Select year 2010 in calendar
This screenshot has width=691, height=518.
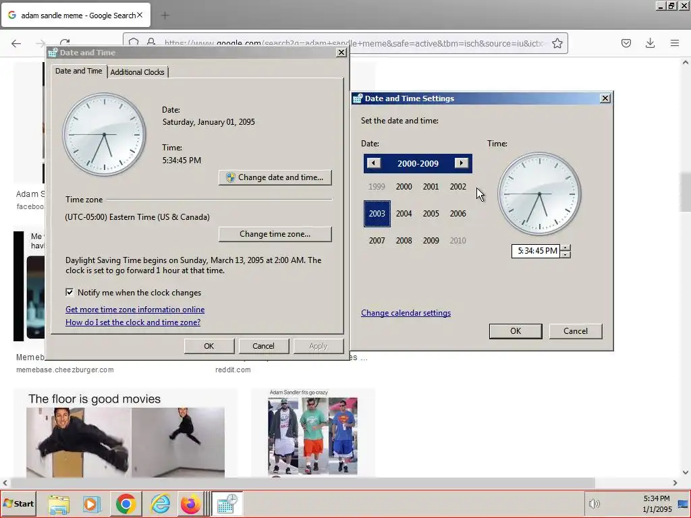tap(458, 241)
